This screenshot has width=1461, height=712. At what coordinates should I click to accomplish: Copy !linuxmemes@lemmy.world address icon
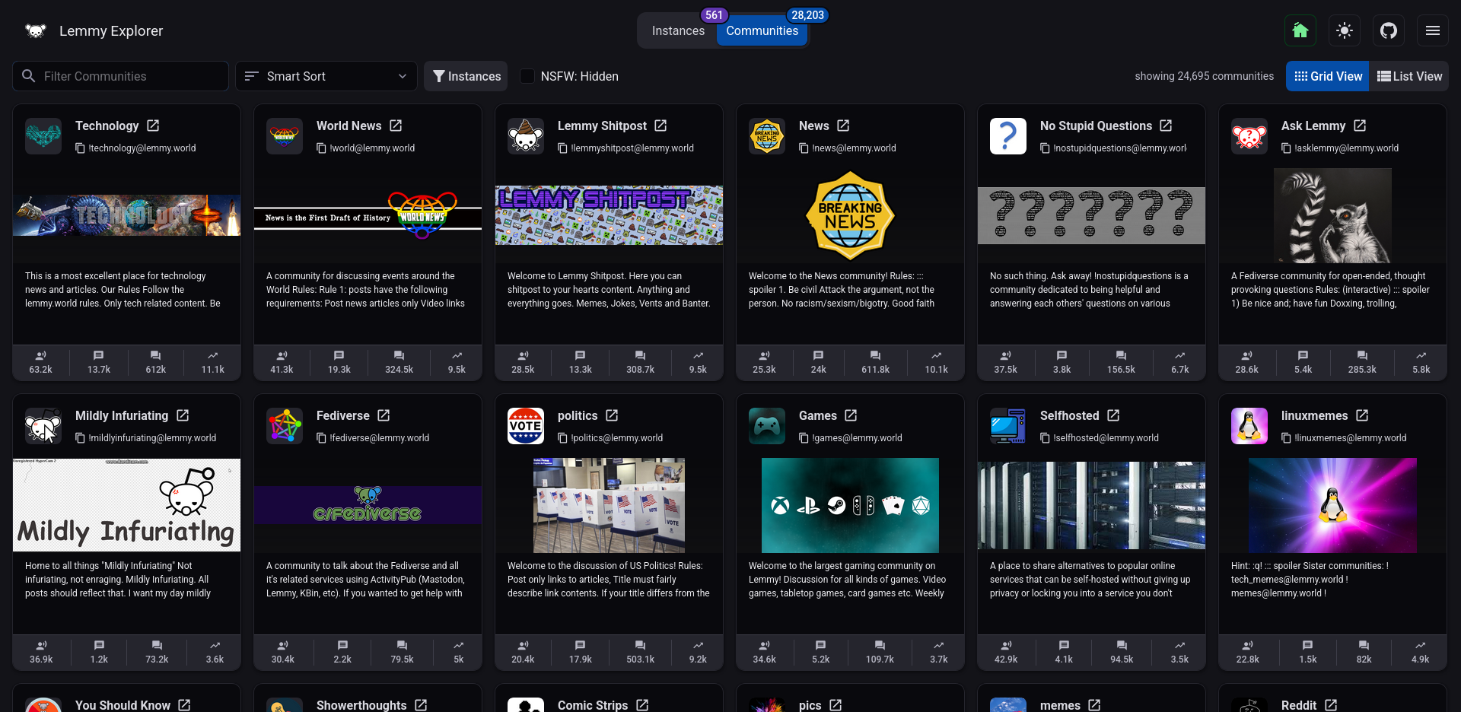click(1286, 438)
